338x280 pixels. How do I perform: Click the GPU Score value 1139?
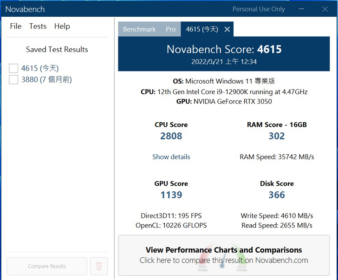pyautogui.click(x=171, y=195)
